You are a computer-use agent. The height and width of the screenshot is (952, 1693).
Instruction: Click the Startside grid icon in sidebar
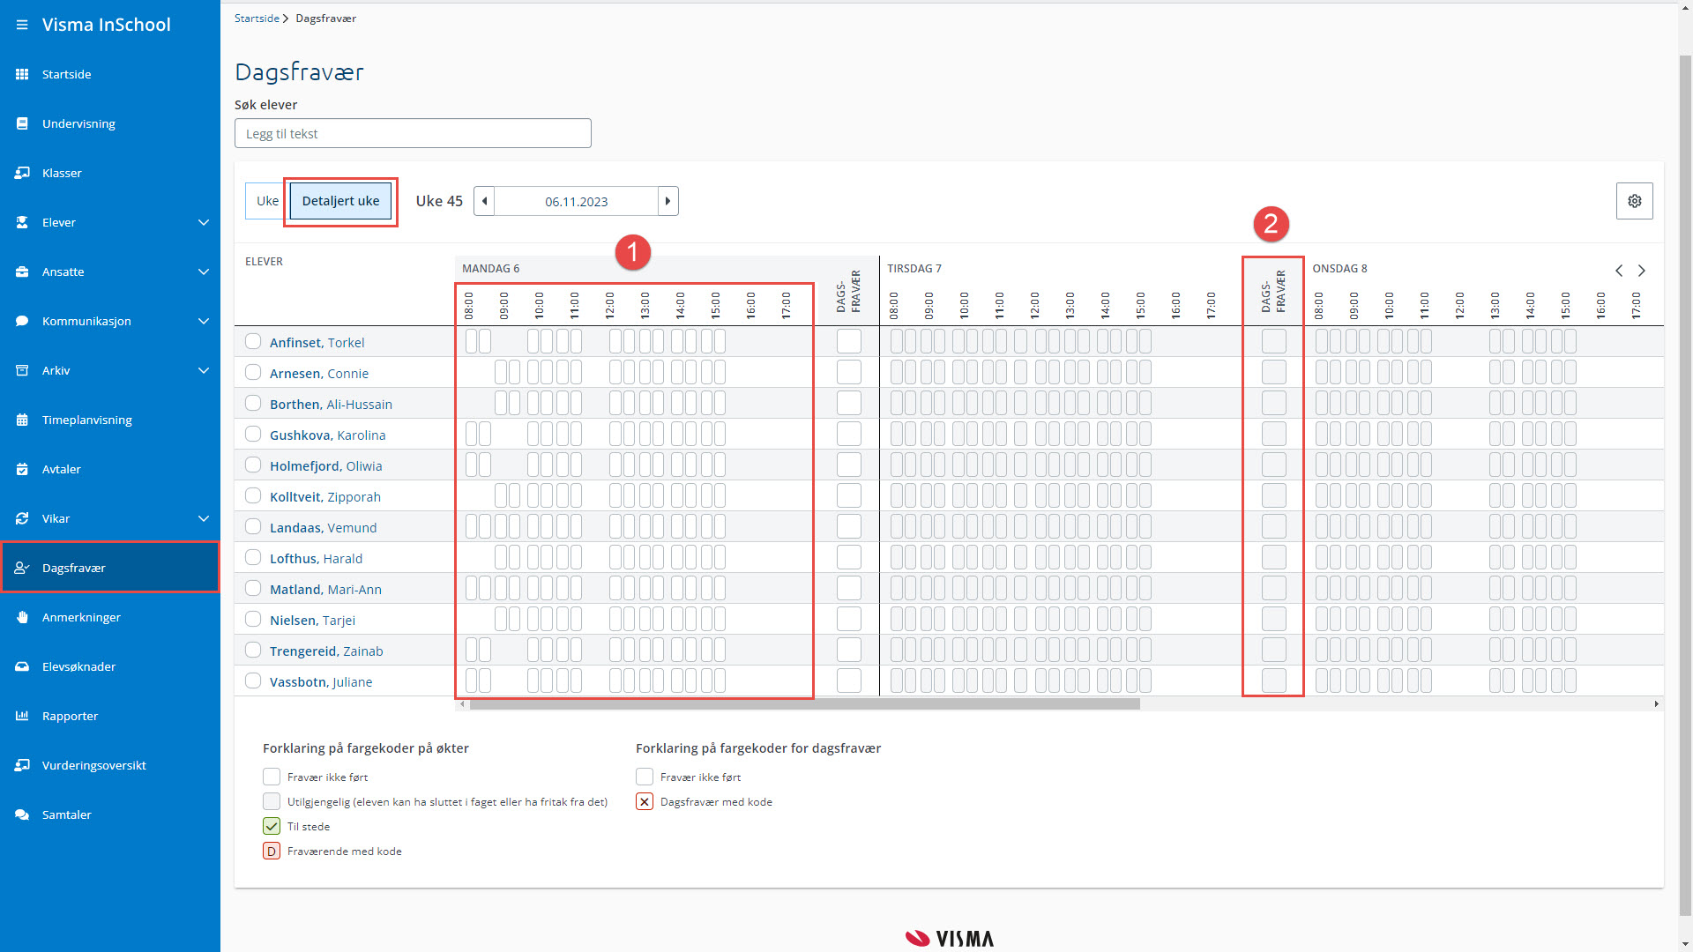[x=22, y=74]
